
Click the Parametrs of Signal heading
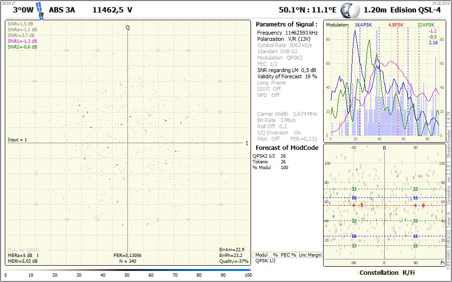(287, 25)
